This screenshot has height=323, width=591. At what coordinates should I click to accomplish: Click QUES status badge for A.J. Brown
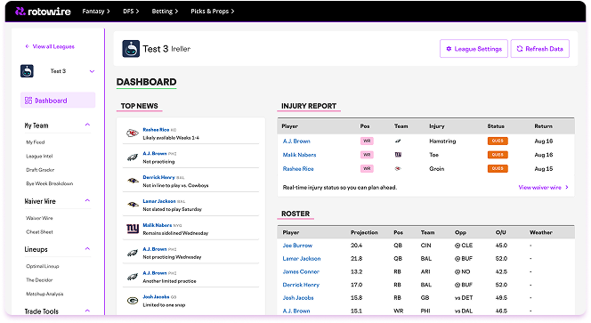pos(498,141)
